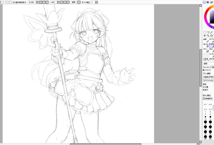The height and width of the screenshot is (145, 214).
Task: Click the stabilizer value field showing 7
Action: click(x=93, y=2)
